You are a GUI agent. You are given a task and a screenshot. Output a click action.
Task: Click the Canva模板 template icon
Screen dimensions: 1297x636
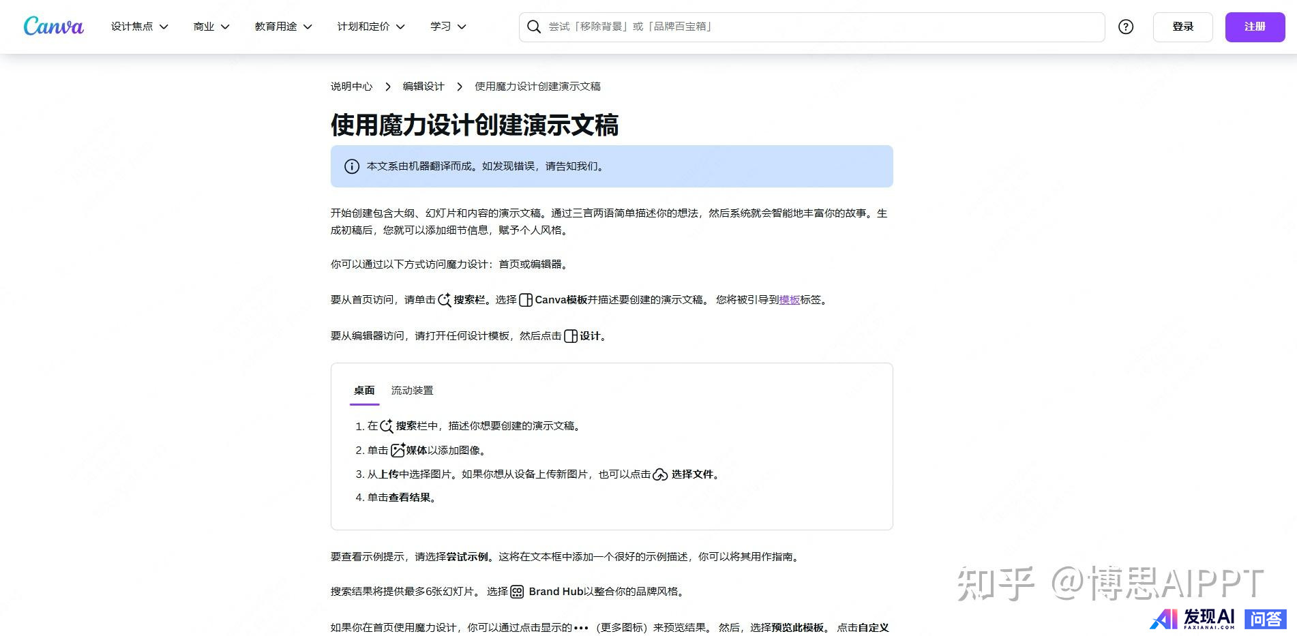(x=526, y=300)
